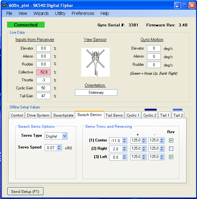Open the Help menu
197x199 pixels.
pyautogui.click(x=105, y=13)
